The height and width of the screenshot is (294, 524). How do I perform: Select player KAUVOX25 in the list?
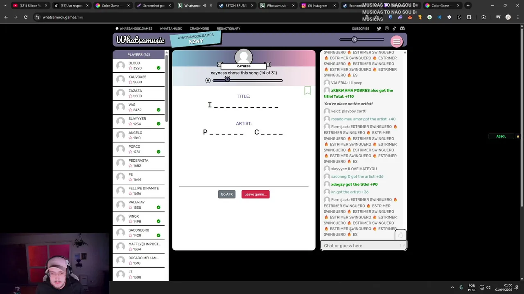pos(139,79)
